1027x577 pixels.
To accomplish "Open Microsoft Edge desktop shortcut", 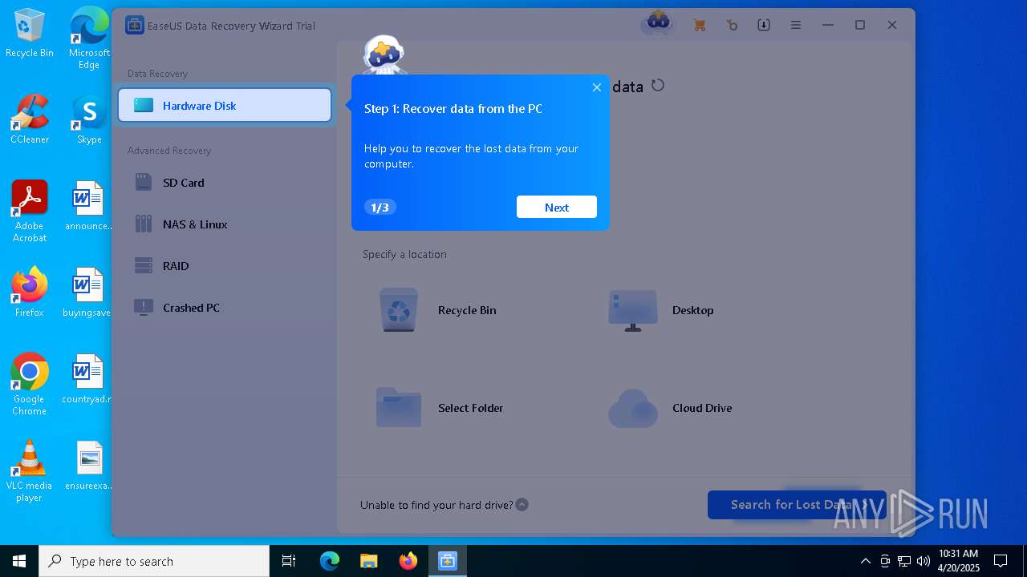I will [89, 38].
